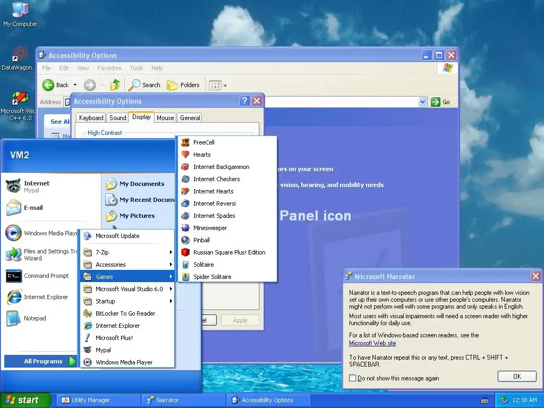Viewport: 544px width, 408px height.
Task: Expand the 7-Zip submenu
Action: [x=127, y=252]
